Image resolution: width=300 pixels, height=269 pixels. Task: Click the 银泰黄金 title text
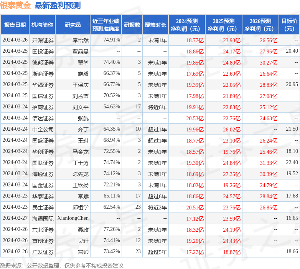[15, 5]
